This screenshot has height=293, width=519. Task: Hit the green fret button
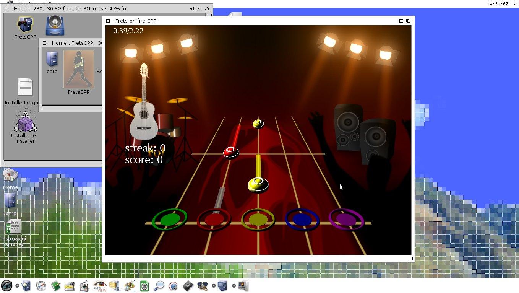pos(169,219)
